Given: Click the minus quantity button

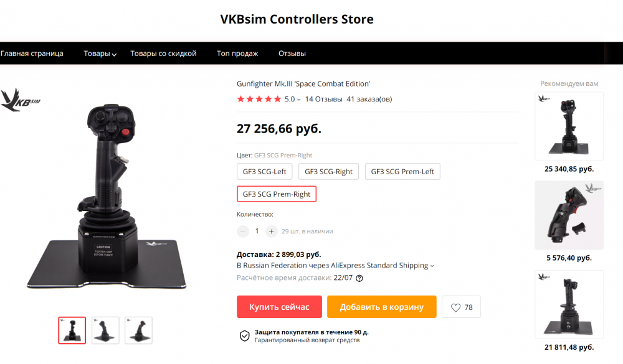Looking at the screenshot, I should pyautogui.click(x=243, y=231).
